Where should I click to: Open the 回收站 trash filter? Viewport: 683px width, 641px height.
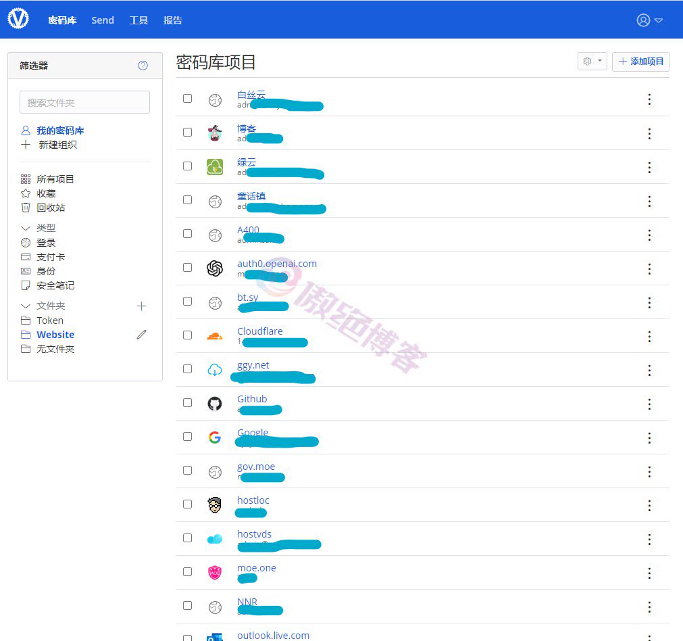51,208
